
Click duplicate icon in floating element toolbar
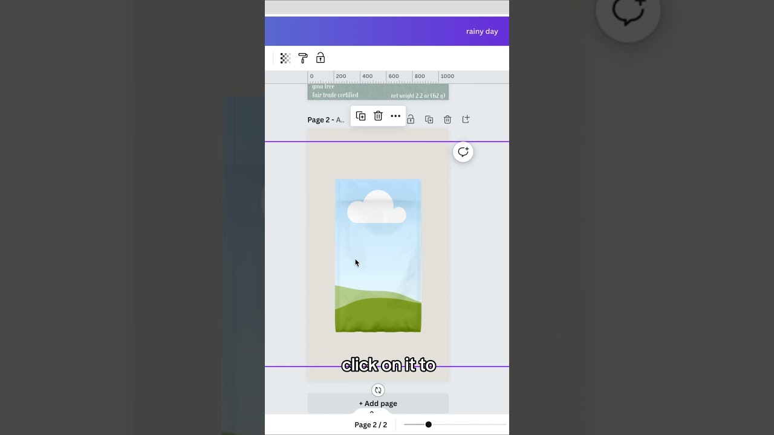pos(361,116)
